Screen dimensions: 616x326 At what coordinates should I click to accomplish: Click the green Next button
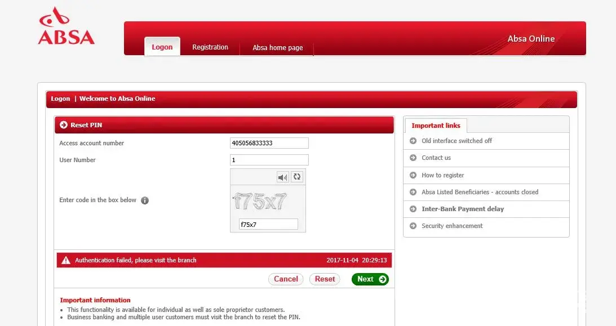point(370,279)
